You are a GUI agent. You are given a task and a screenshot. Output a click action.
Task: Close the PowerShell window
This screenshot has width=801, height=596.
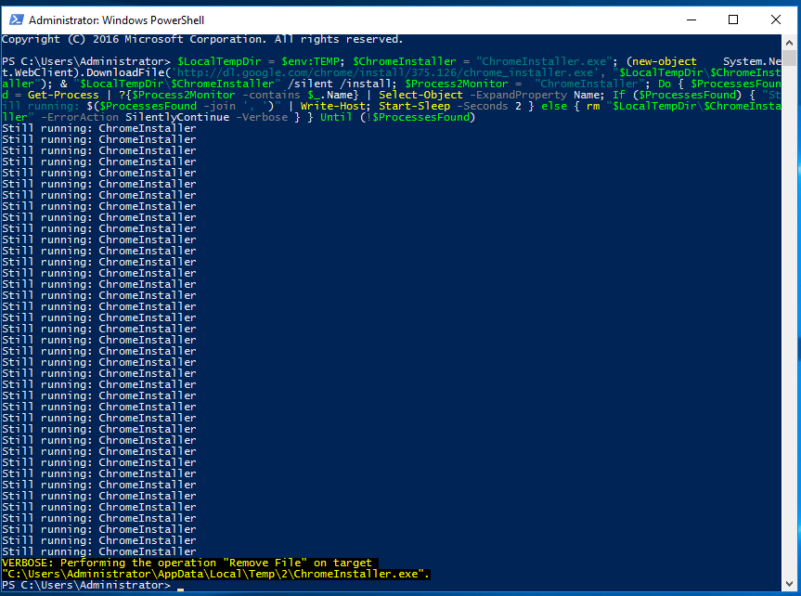(775, 19)
